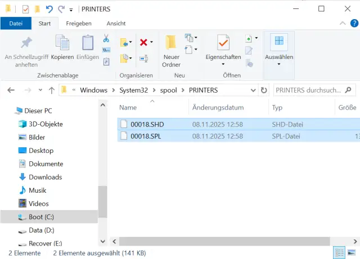360x259 pixels.
Task: Expand the Eigenschaften dropdown arrow
Action: 223,64
